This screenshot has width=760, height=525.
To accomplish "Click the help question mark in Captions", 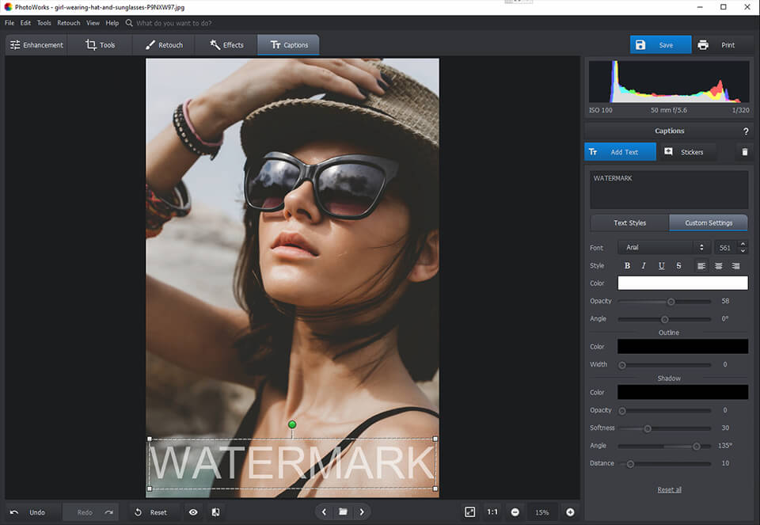I will pyautogui.click(x=745, y=131).
